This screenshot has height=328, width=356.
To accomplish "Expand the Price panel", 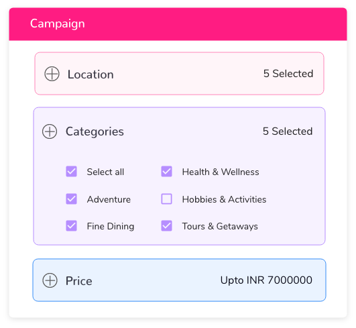I will 179,280.
